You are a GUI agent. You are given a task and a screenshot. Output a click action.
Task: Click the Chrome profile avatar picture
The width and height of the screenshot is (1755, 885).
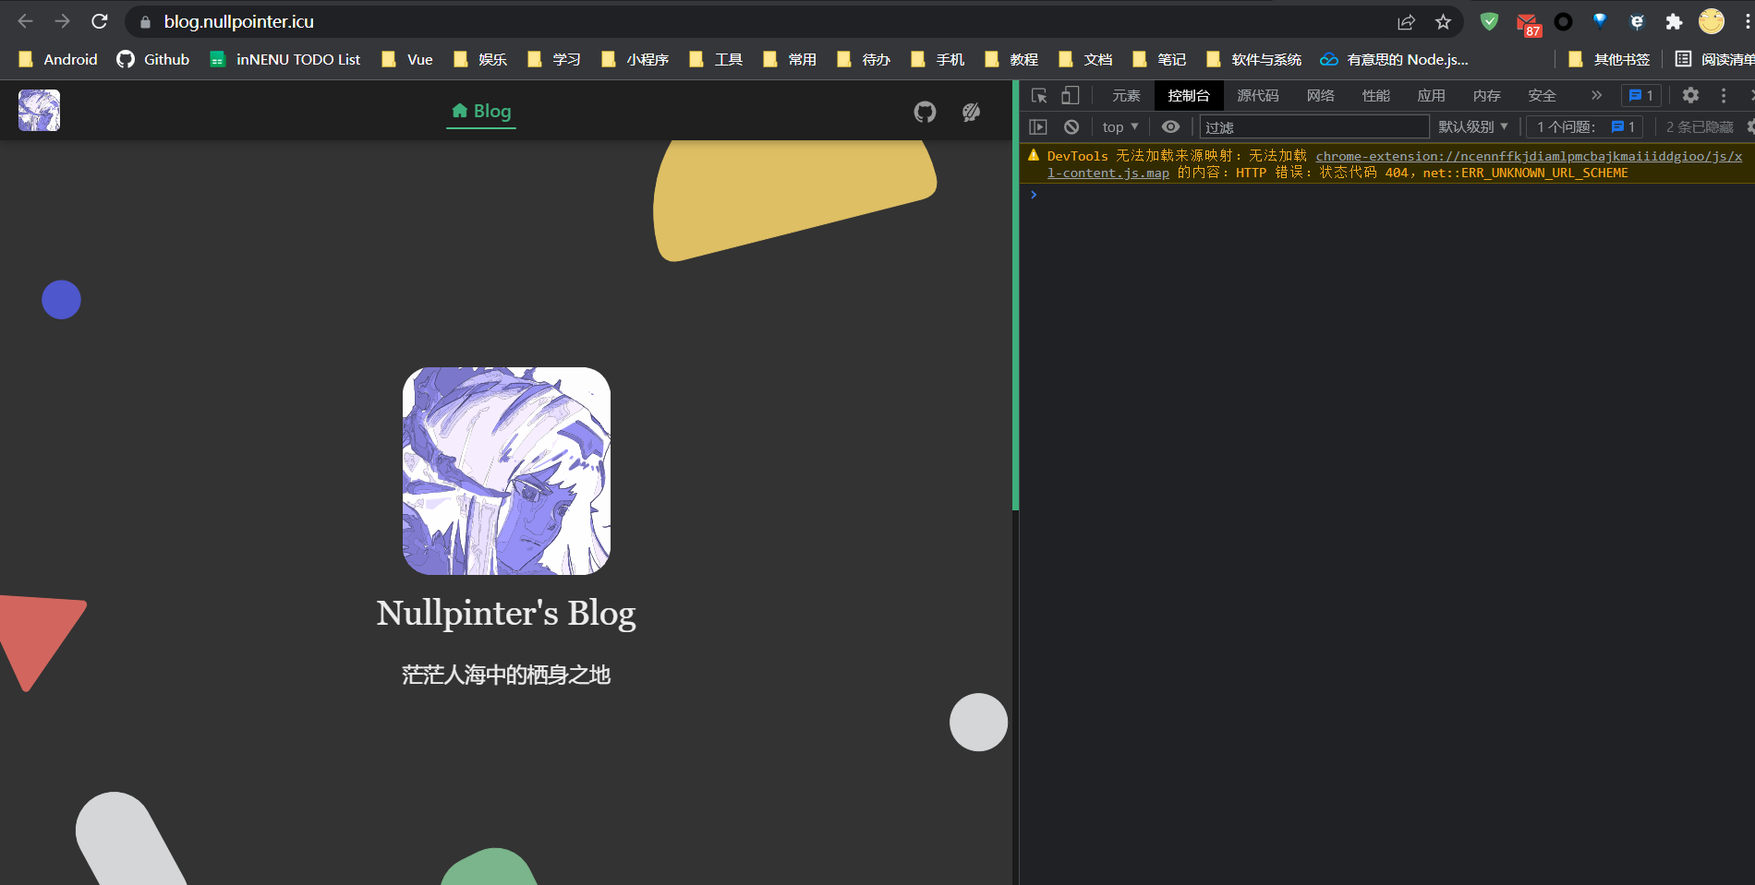pos(1712,21)
